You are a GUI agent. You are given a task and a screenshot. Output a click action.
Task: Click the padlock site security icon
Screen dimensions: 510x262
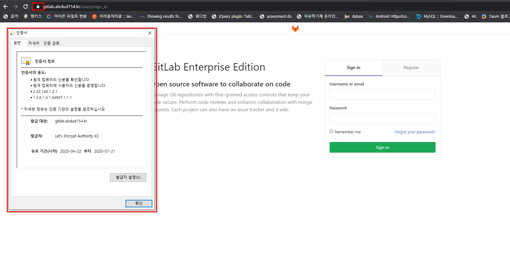[x=38, y=7]
